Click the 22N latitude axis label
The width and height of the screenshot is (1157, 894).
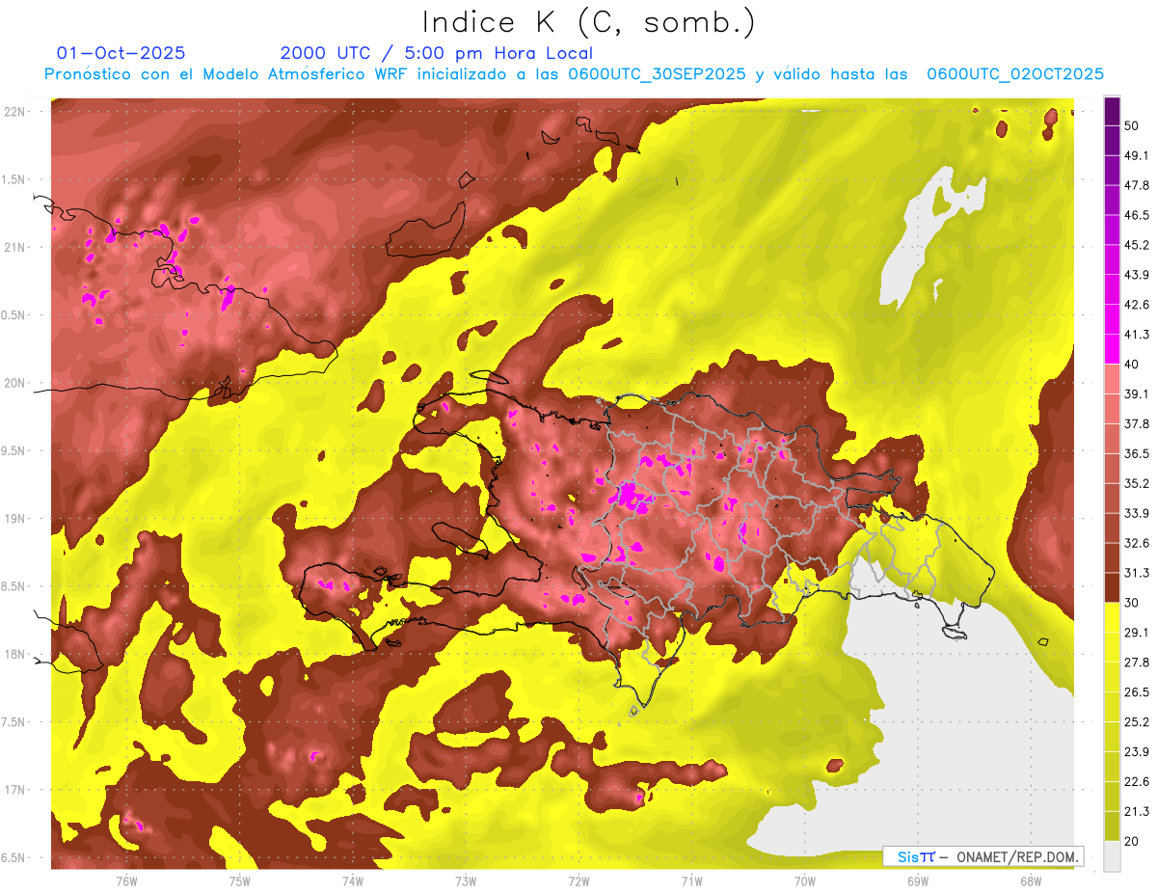pos(15,111)
